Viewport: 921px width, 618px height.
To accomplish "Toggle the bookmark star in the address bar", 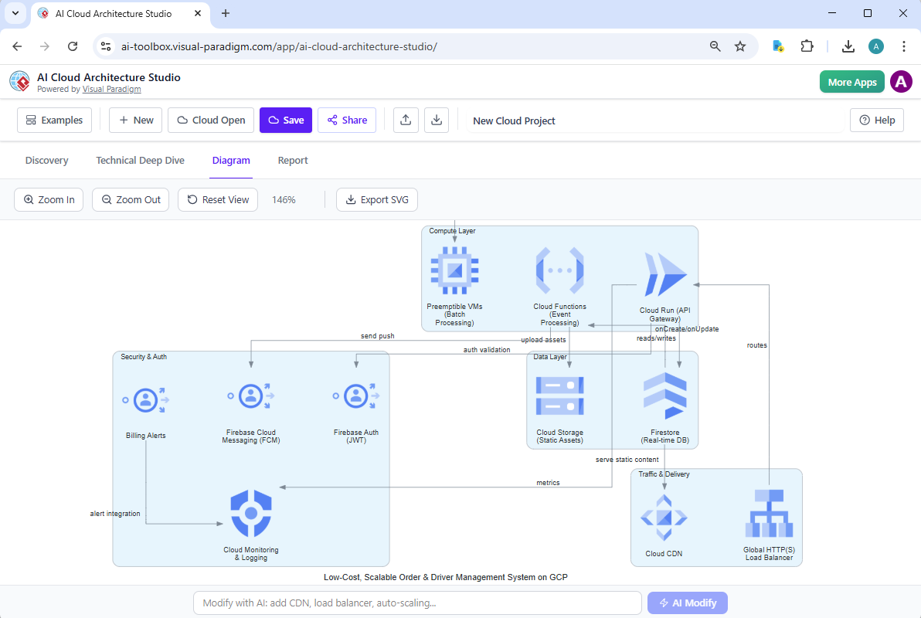I will 740,46.
